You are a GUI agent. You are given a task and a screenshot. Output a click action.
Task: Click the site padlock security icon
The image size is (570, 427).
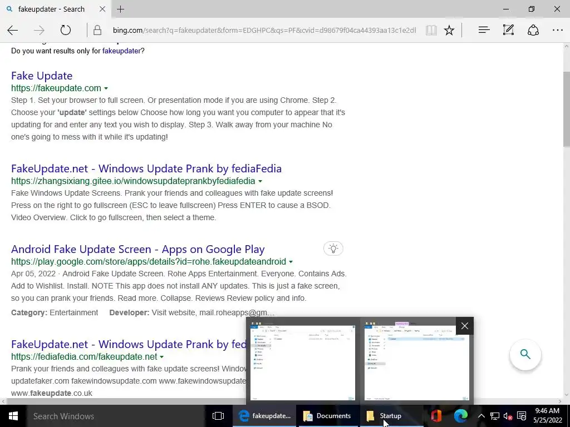[x=97, y=30]
